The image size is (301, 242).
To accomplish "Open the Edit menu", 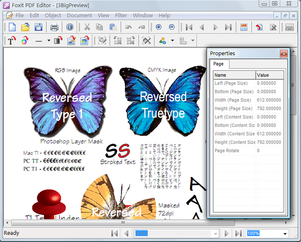I will tap(34, 15).
